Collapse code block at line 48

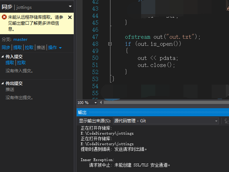coord(110,44)
